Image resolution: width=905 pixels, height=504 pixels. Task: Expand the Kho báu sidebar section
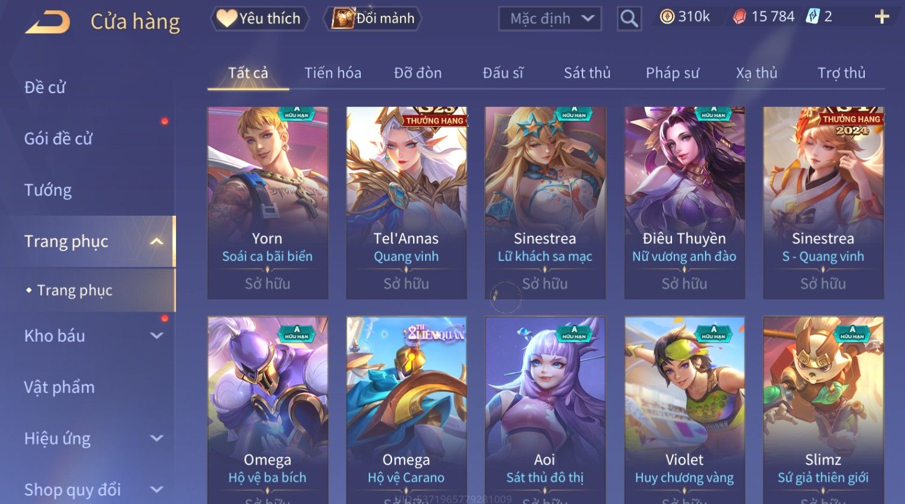click(x=156, y=336)
